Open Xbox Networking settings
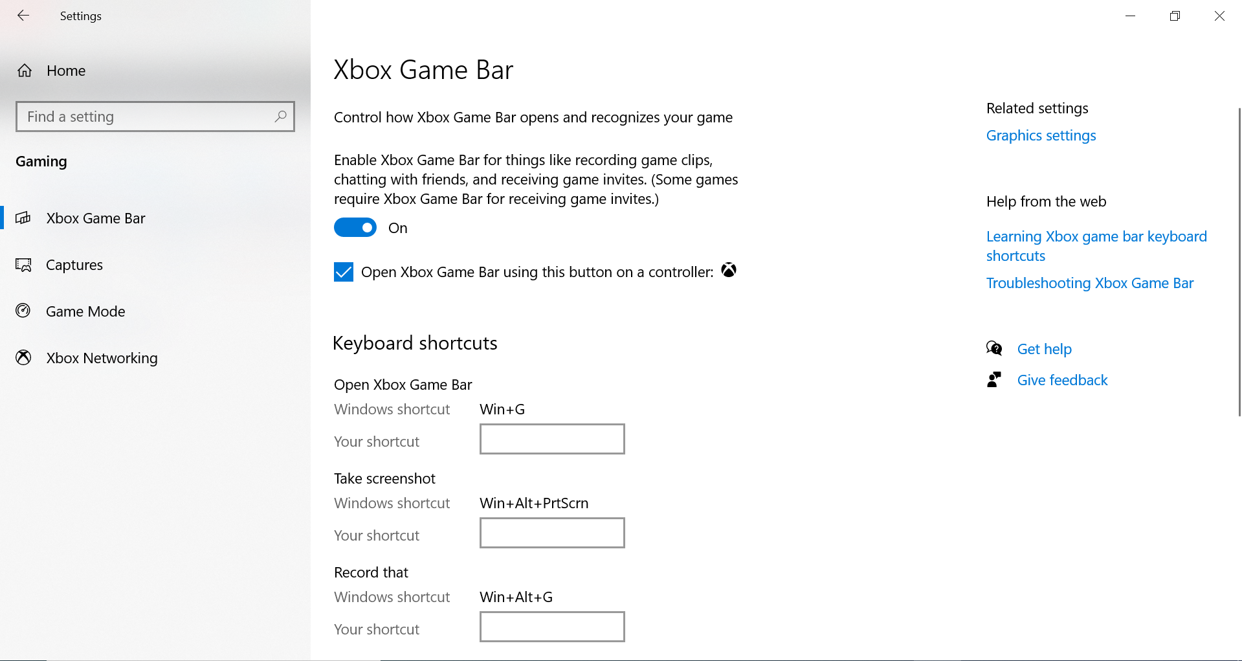 pyautogui.click(x=102, y=357)
